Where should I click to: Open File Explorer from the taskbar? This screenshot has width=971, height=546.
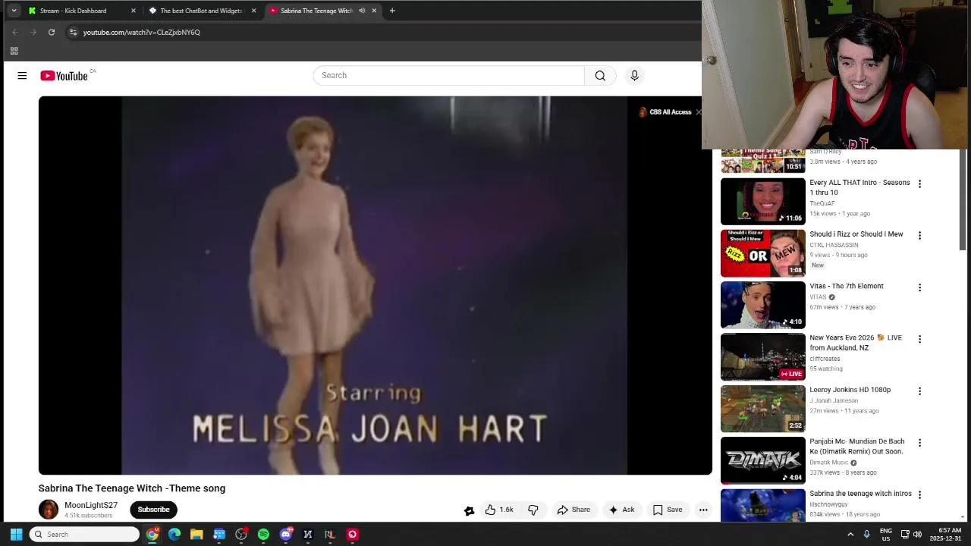[196, 534]
